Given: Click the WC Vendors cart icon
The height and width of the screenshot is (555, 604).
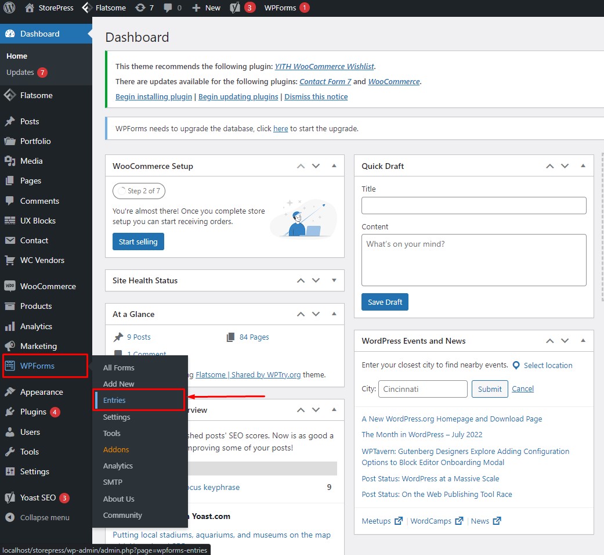Looking at the screenshot, I should point(10,260).
